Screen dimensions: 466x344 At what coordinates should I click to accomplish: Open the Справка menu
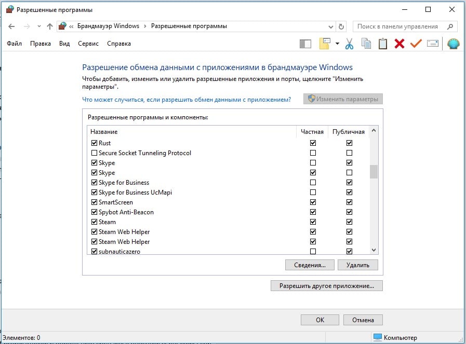click(119, 44)
